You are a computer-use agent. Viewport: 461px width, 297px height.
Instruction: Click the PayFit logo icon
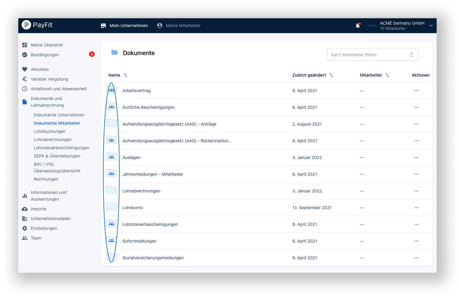coord(26,25)
